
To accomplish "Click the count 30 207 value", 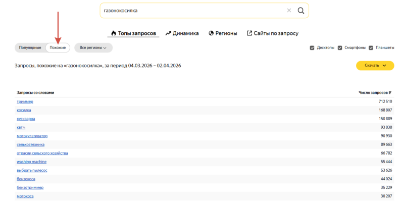I will (x=386, y=196).
